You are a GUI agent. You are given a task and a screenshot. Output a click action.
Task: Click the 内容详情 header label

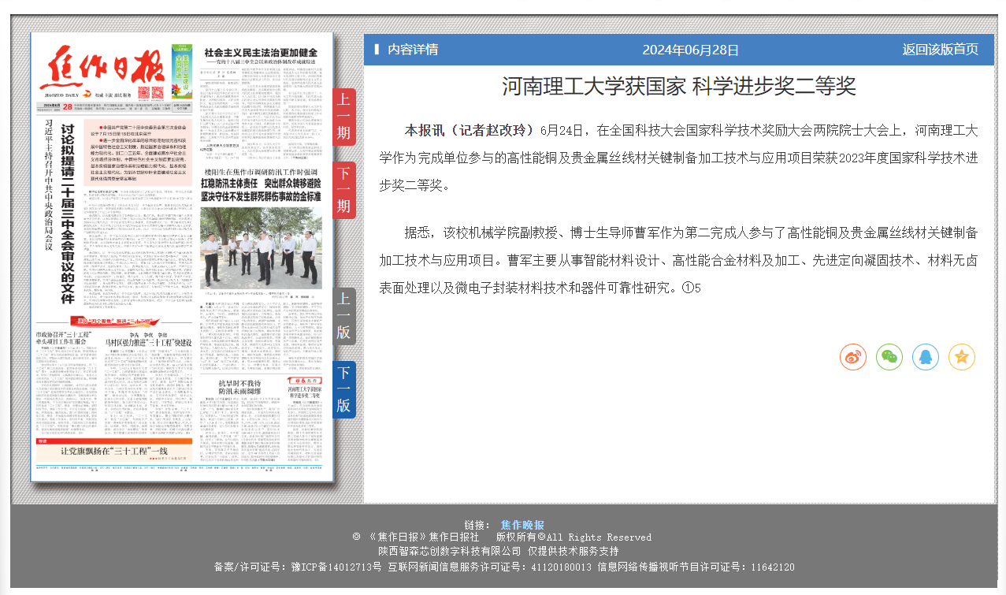point(412,50)
